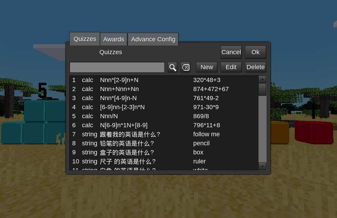
Task: Select the quiz with answer 'ruler'
Action: click(x=164, y=161)
